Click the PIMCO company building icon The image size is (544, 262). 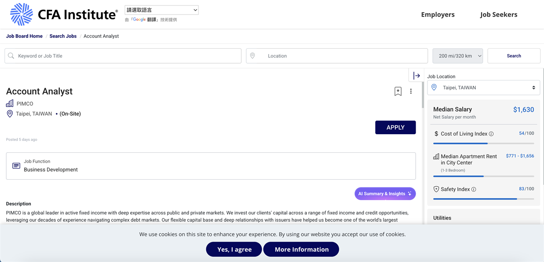click(10, 103)
